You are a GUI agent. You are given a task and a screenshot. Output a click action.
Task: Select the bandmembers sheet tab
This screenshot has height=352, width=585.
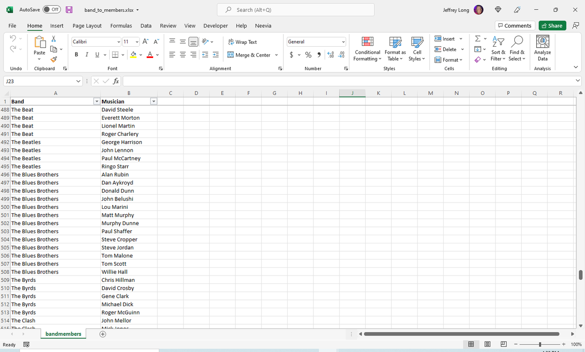63,334
